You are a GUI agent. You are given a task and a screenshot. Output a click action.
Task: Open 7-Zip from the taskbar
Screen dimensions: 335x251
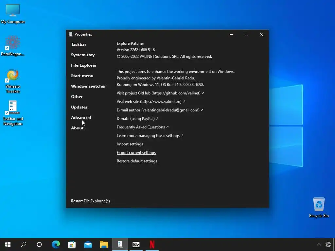click(136, 244)
